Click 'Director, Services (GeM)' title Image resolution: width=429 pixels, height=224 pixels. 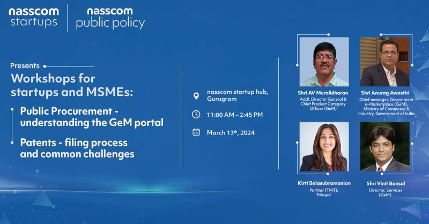(x=385, y=192)
